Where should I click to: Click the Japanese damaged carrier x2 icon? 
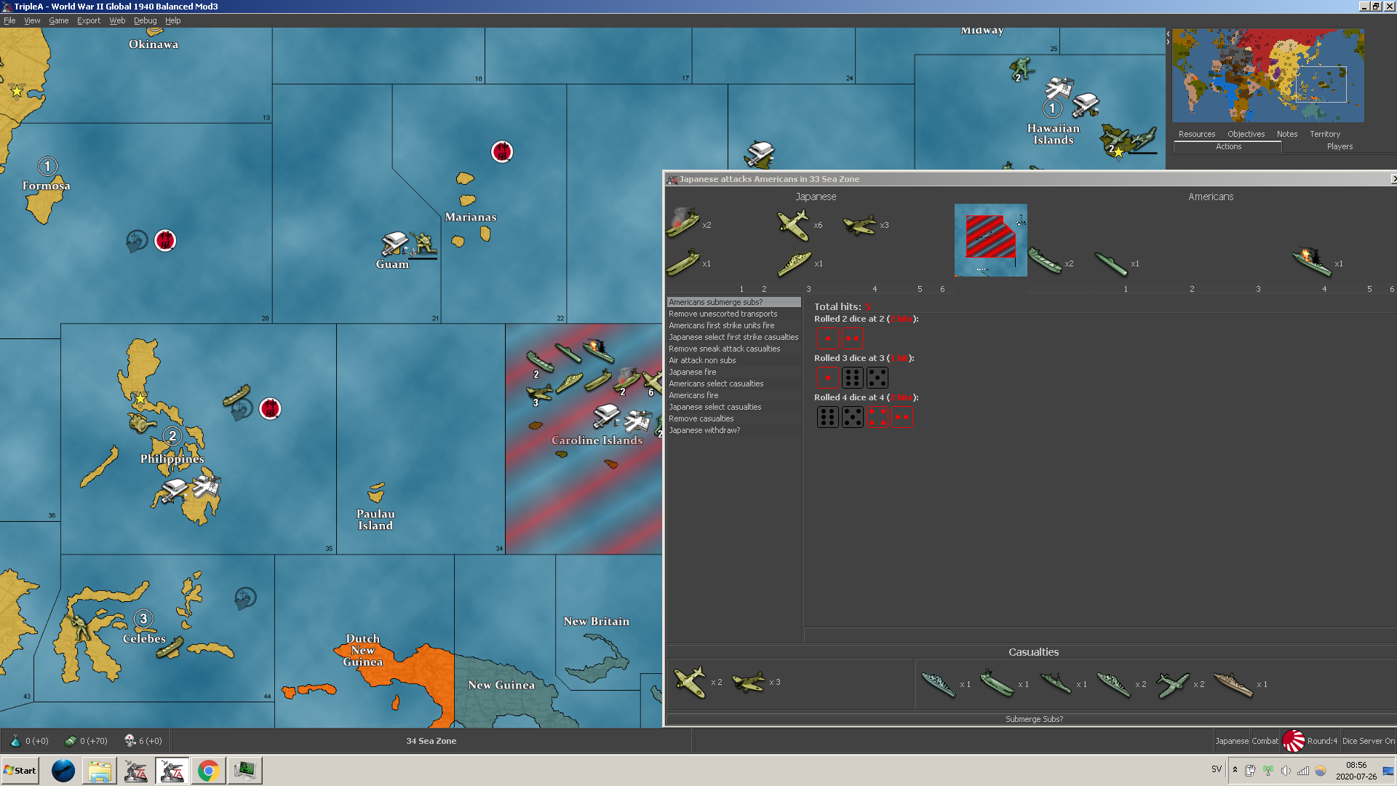coord(683,224)
